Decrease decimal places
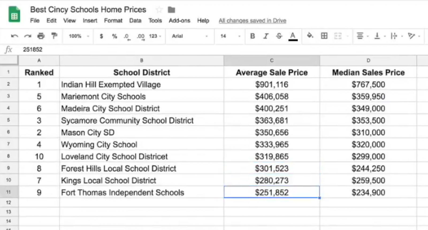428x230 pixels. tap(127, 36)
